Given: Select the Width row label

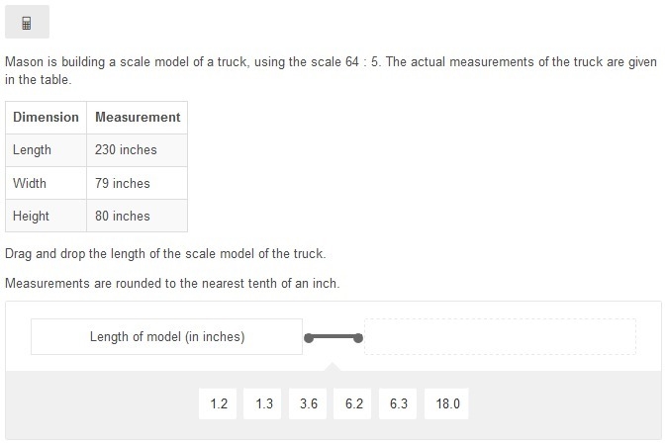Looking at the screenshot, I should tap(46, 183).
